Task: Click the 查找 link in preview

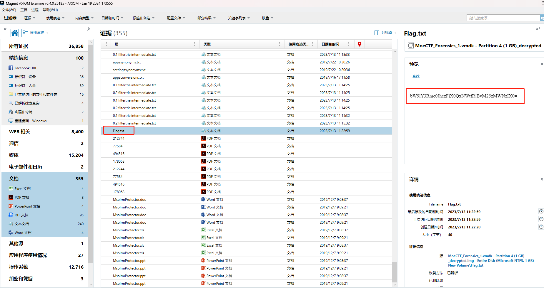Action: [416, 76]
